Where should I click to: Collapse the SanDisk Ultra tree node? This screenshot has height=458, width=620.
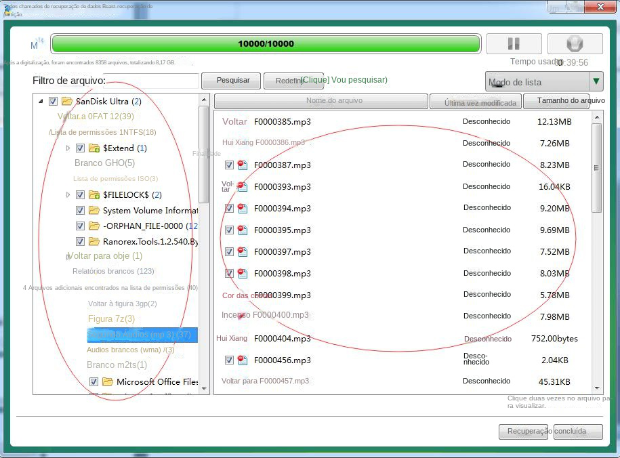coord(41,101)
